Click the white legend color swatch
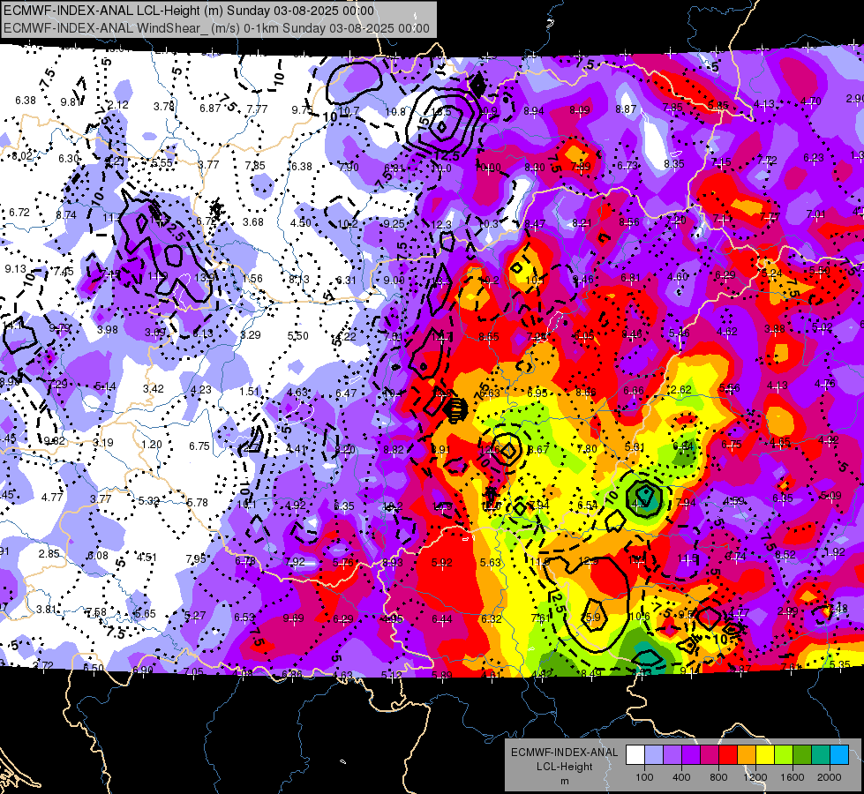This screenshot has width=864, height=794. (635, 755)
